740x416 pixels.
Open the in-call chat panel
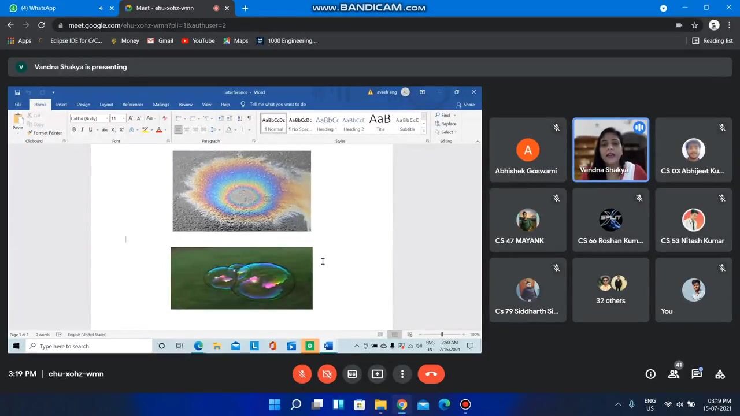click(x=697, y=374)
